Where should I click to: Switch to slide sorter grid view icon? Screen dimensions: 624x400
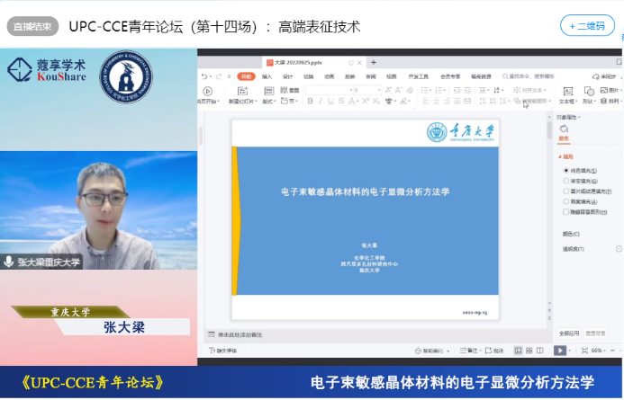(x=530, y=351)
